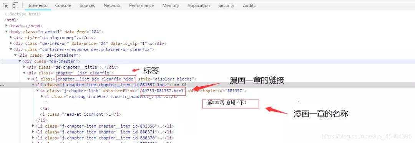Activate the inspect element picker icon

click(x=5, y=5)
